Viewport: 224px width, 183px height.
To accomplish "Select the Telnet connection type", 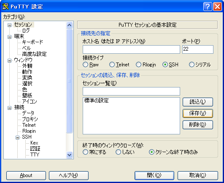I will [112, 65].
